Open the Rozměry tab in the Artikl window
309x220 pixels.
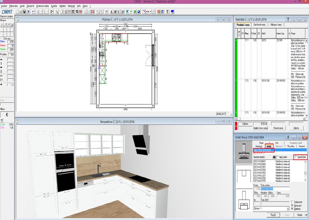point(291,146)
